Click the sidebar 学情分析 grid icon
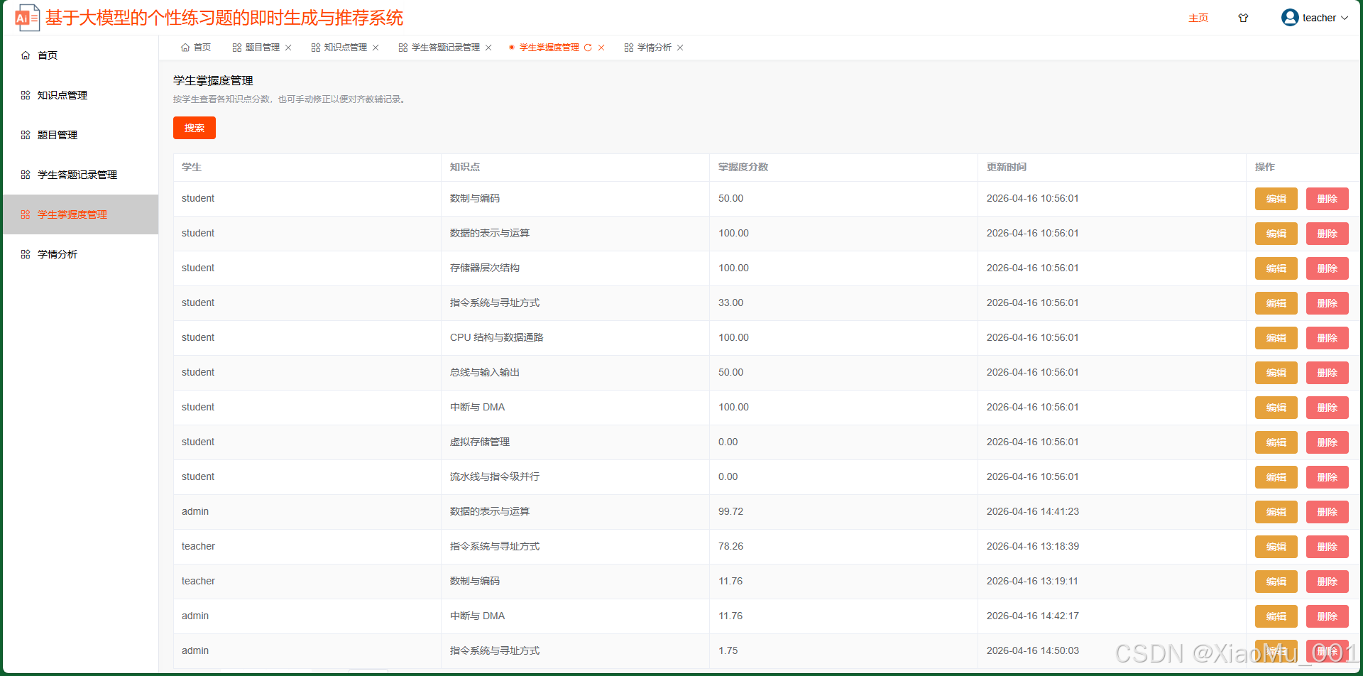Image resolution: width=1363 pixels, height=676 pixels. (x=26, y=254)
